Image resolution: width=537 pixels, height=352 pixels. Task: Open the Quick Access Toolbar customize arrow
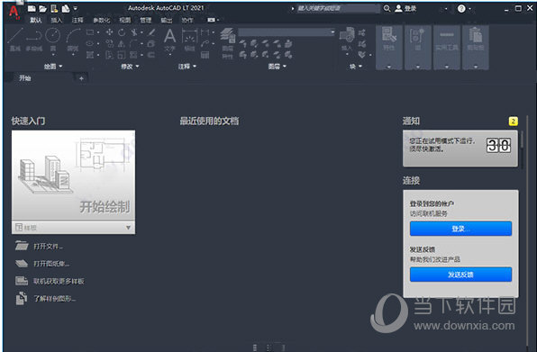[76, 8]
